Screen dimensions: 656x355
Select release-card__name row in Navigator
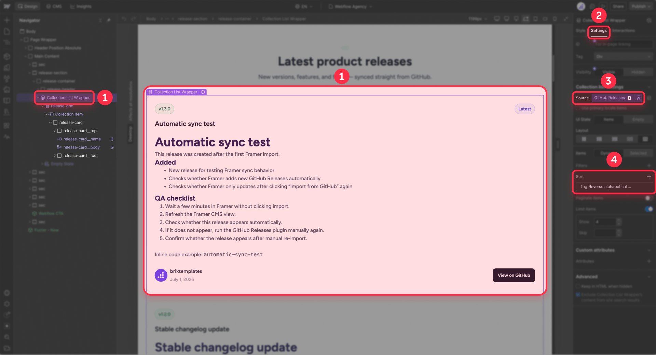pos(82,139)
